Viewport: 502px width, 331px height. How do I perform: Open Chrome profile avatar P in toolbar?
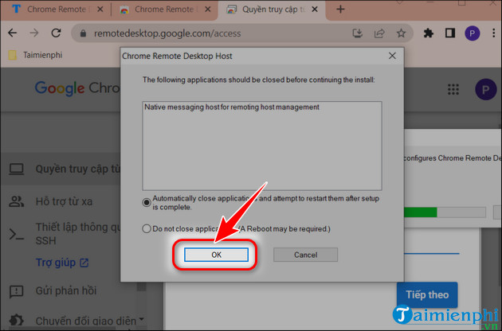click(472, 33)
